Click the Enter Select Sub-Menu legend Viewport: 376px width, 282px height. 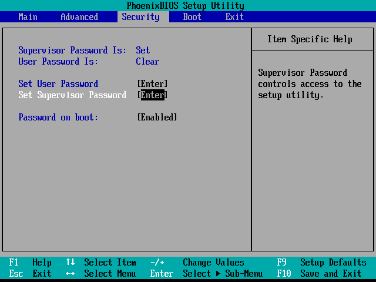coord(206,274)
